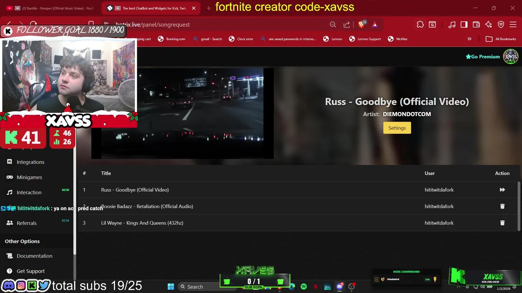
Task: Open Spotify from taskbar
Action: click(303, 286)
